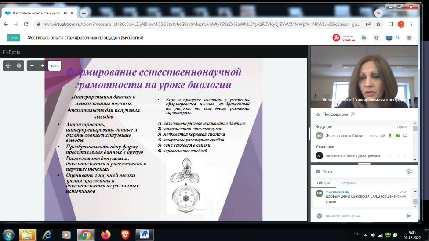Zoom out the slide with minus button

click(32, 65)
